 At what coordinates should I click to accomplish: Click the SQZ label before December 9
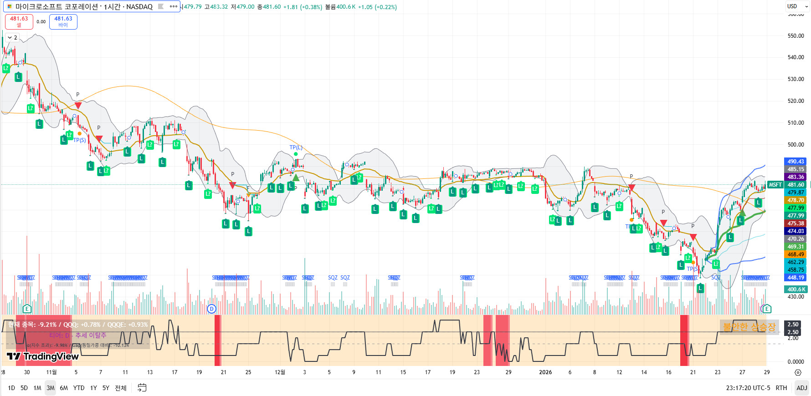[345, 278]
